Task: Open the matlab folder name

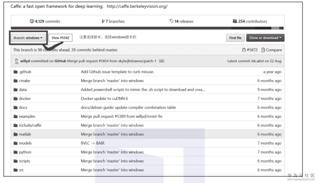Action: 25,134
